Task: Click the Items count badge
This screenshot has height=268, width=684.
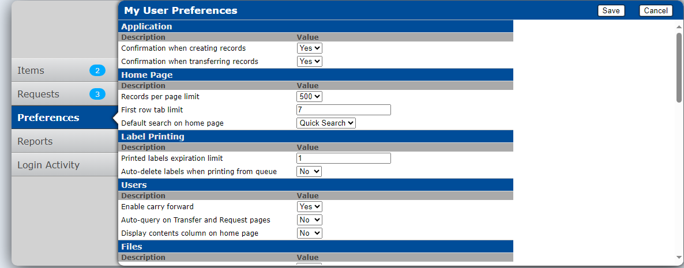Action: (97, 70)
